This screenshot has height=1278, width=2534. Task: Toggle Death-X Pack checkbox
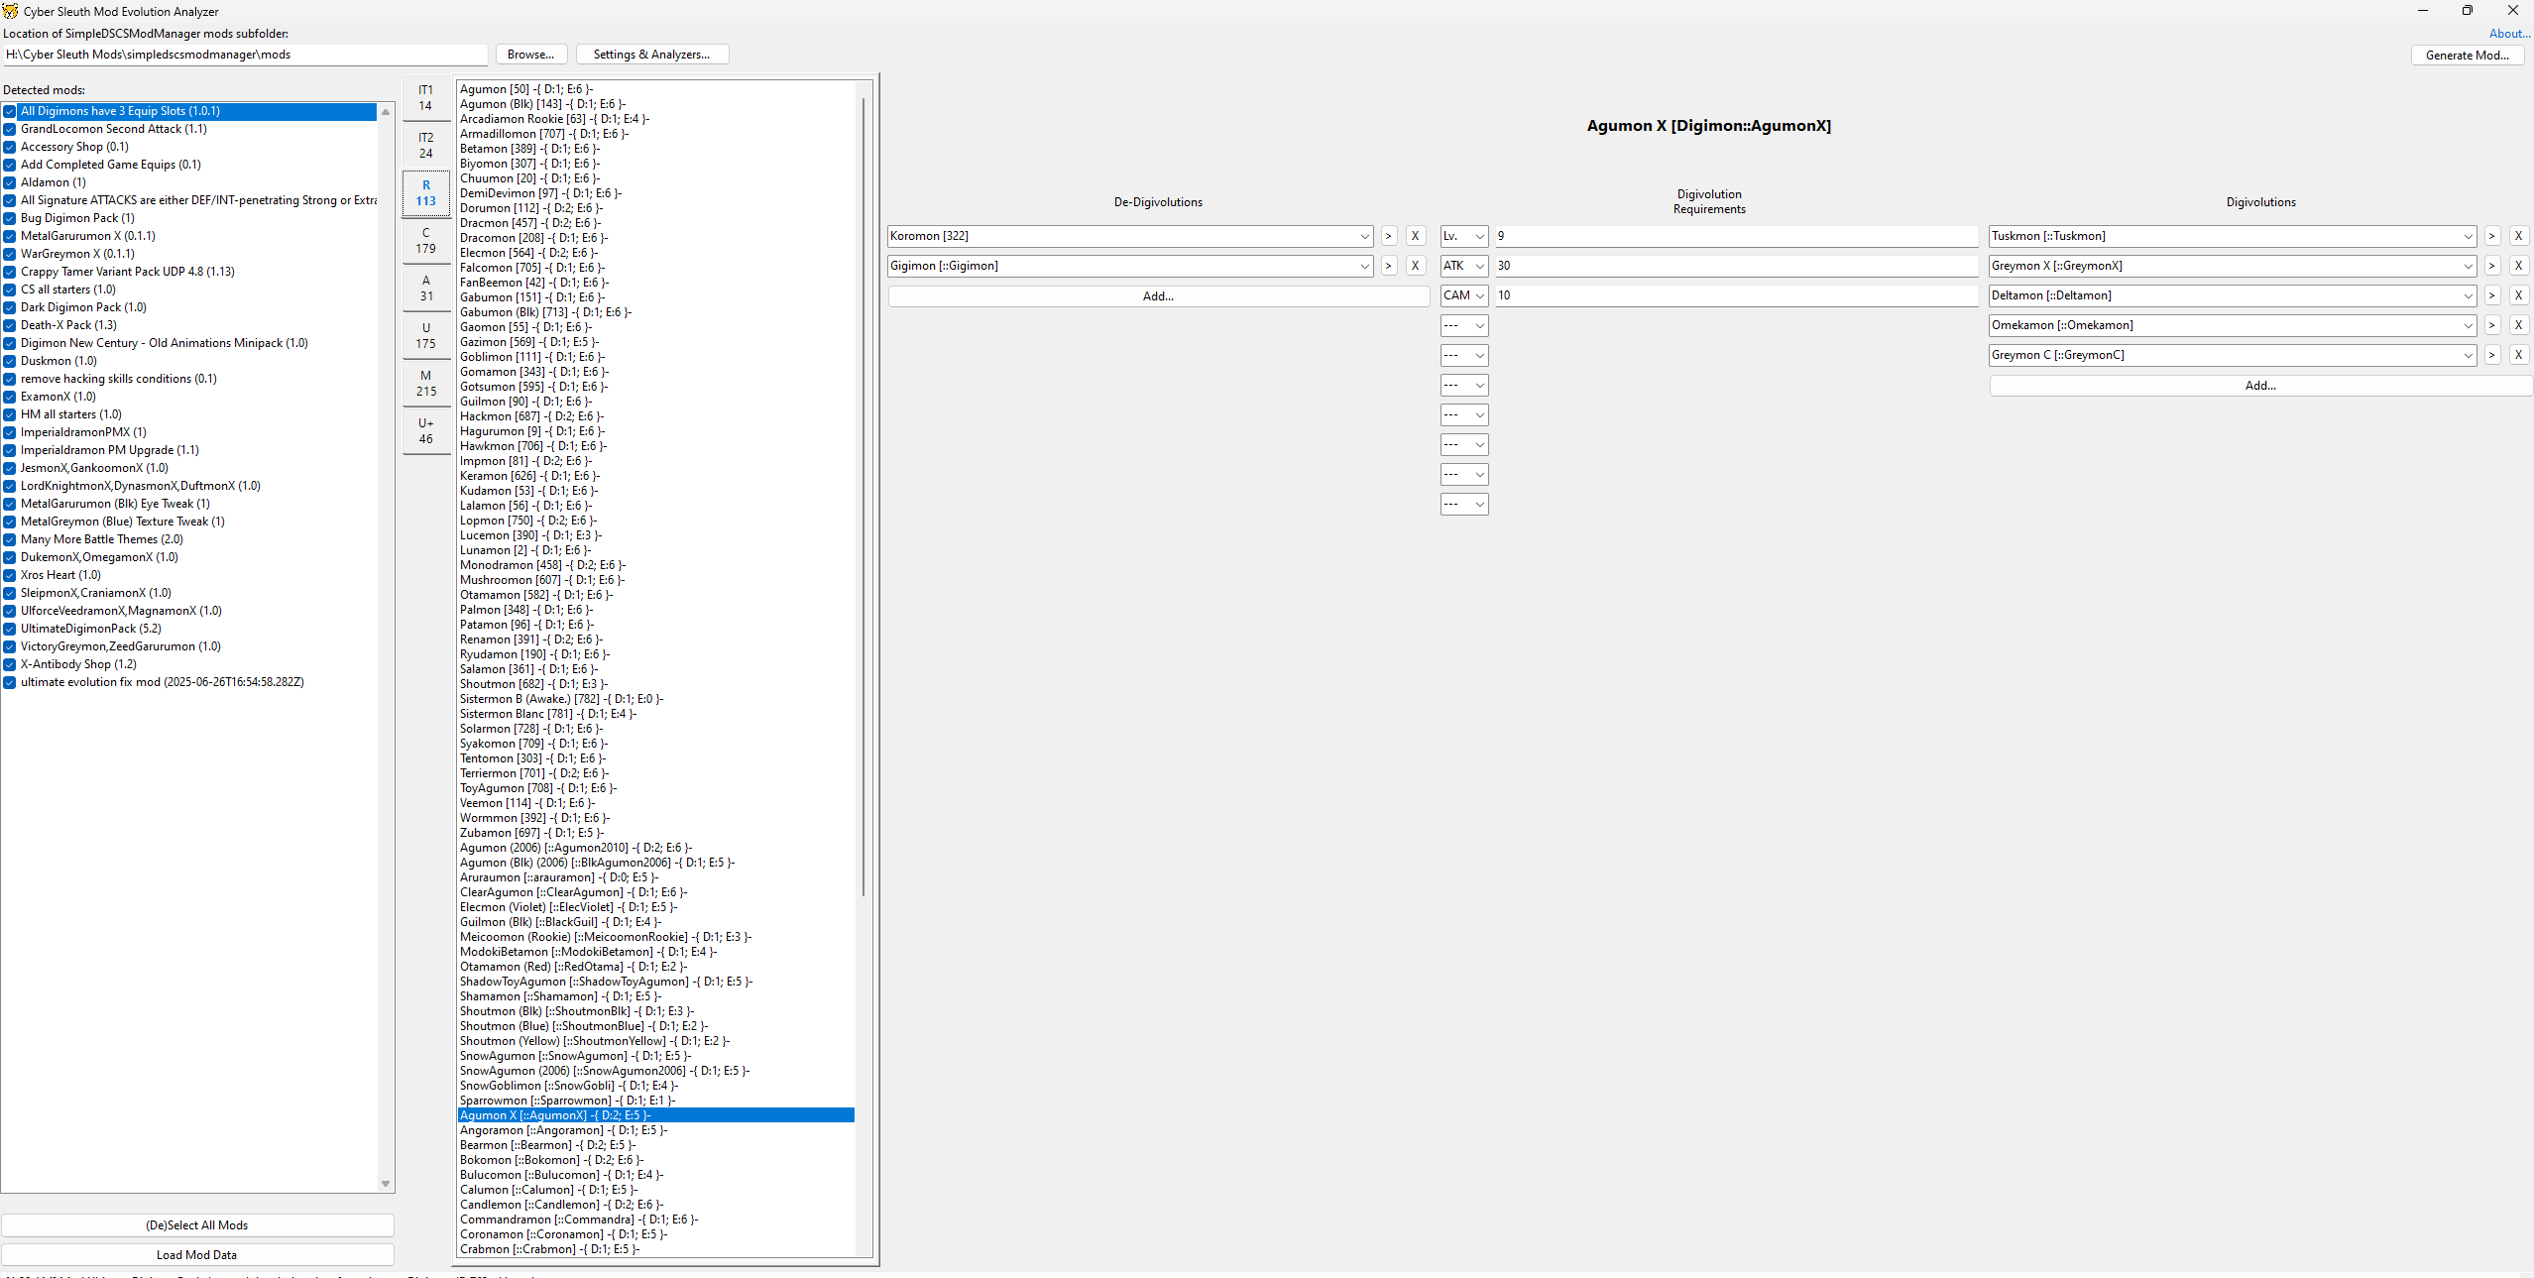[10, 325]
